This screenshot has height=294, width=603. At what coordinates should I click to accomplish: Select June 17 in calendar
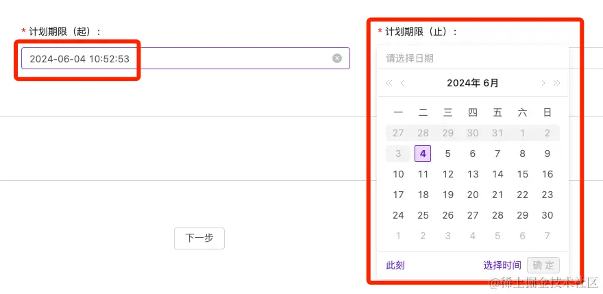coord(398,195)
